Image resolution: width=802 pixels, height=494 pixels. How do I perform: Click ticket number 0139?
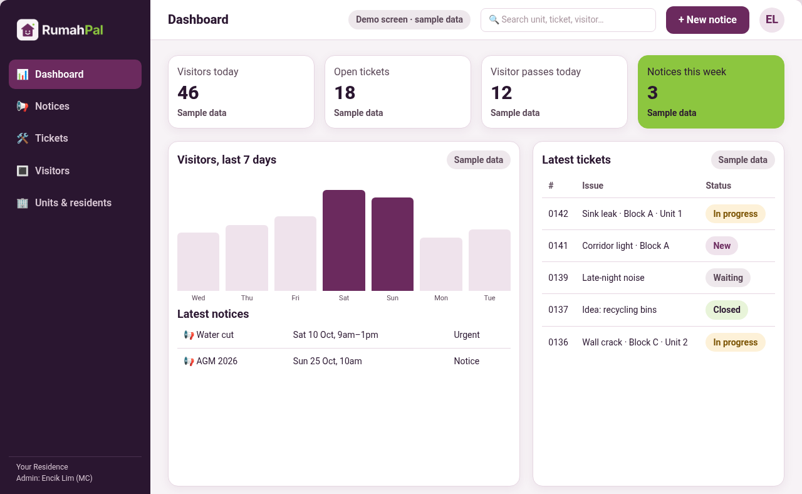(558, 278)
